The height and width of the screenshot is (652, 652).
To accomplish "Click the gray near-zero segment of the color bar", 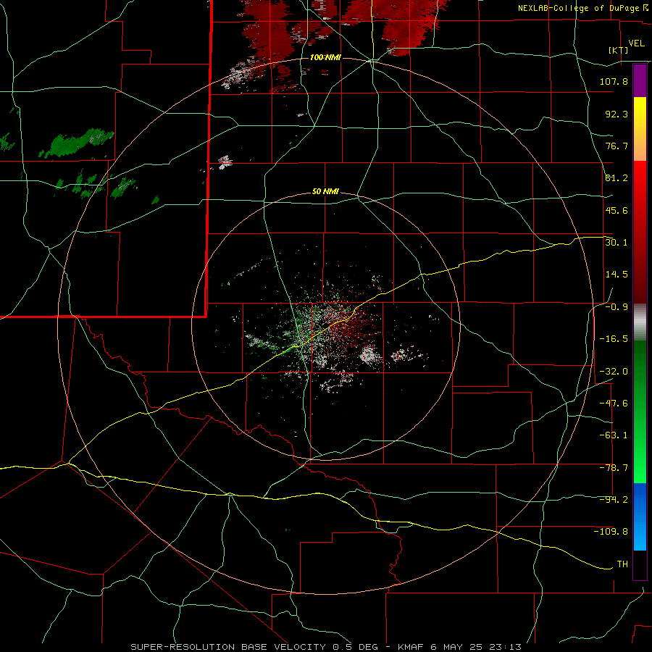I will 640,322.
